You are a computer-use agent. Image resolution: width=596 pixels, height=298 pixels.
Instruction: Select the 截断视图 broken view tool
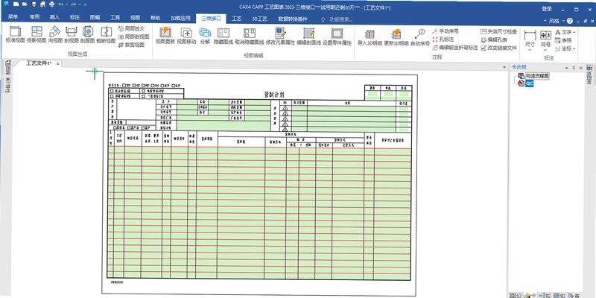click(106, 34)
